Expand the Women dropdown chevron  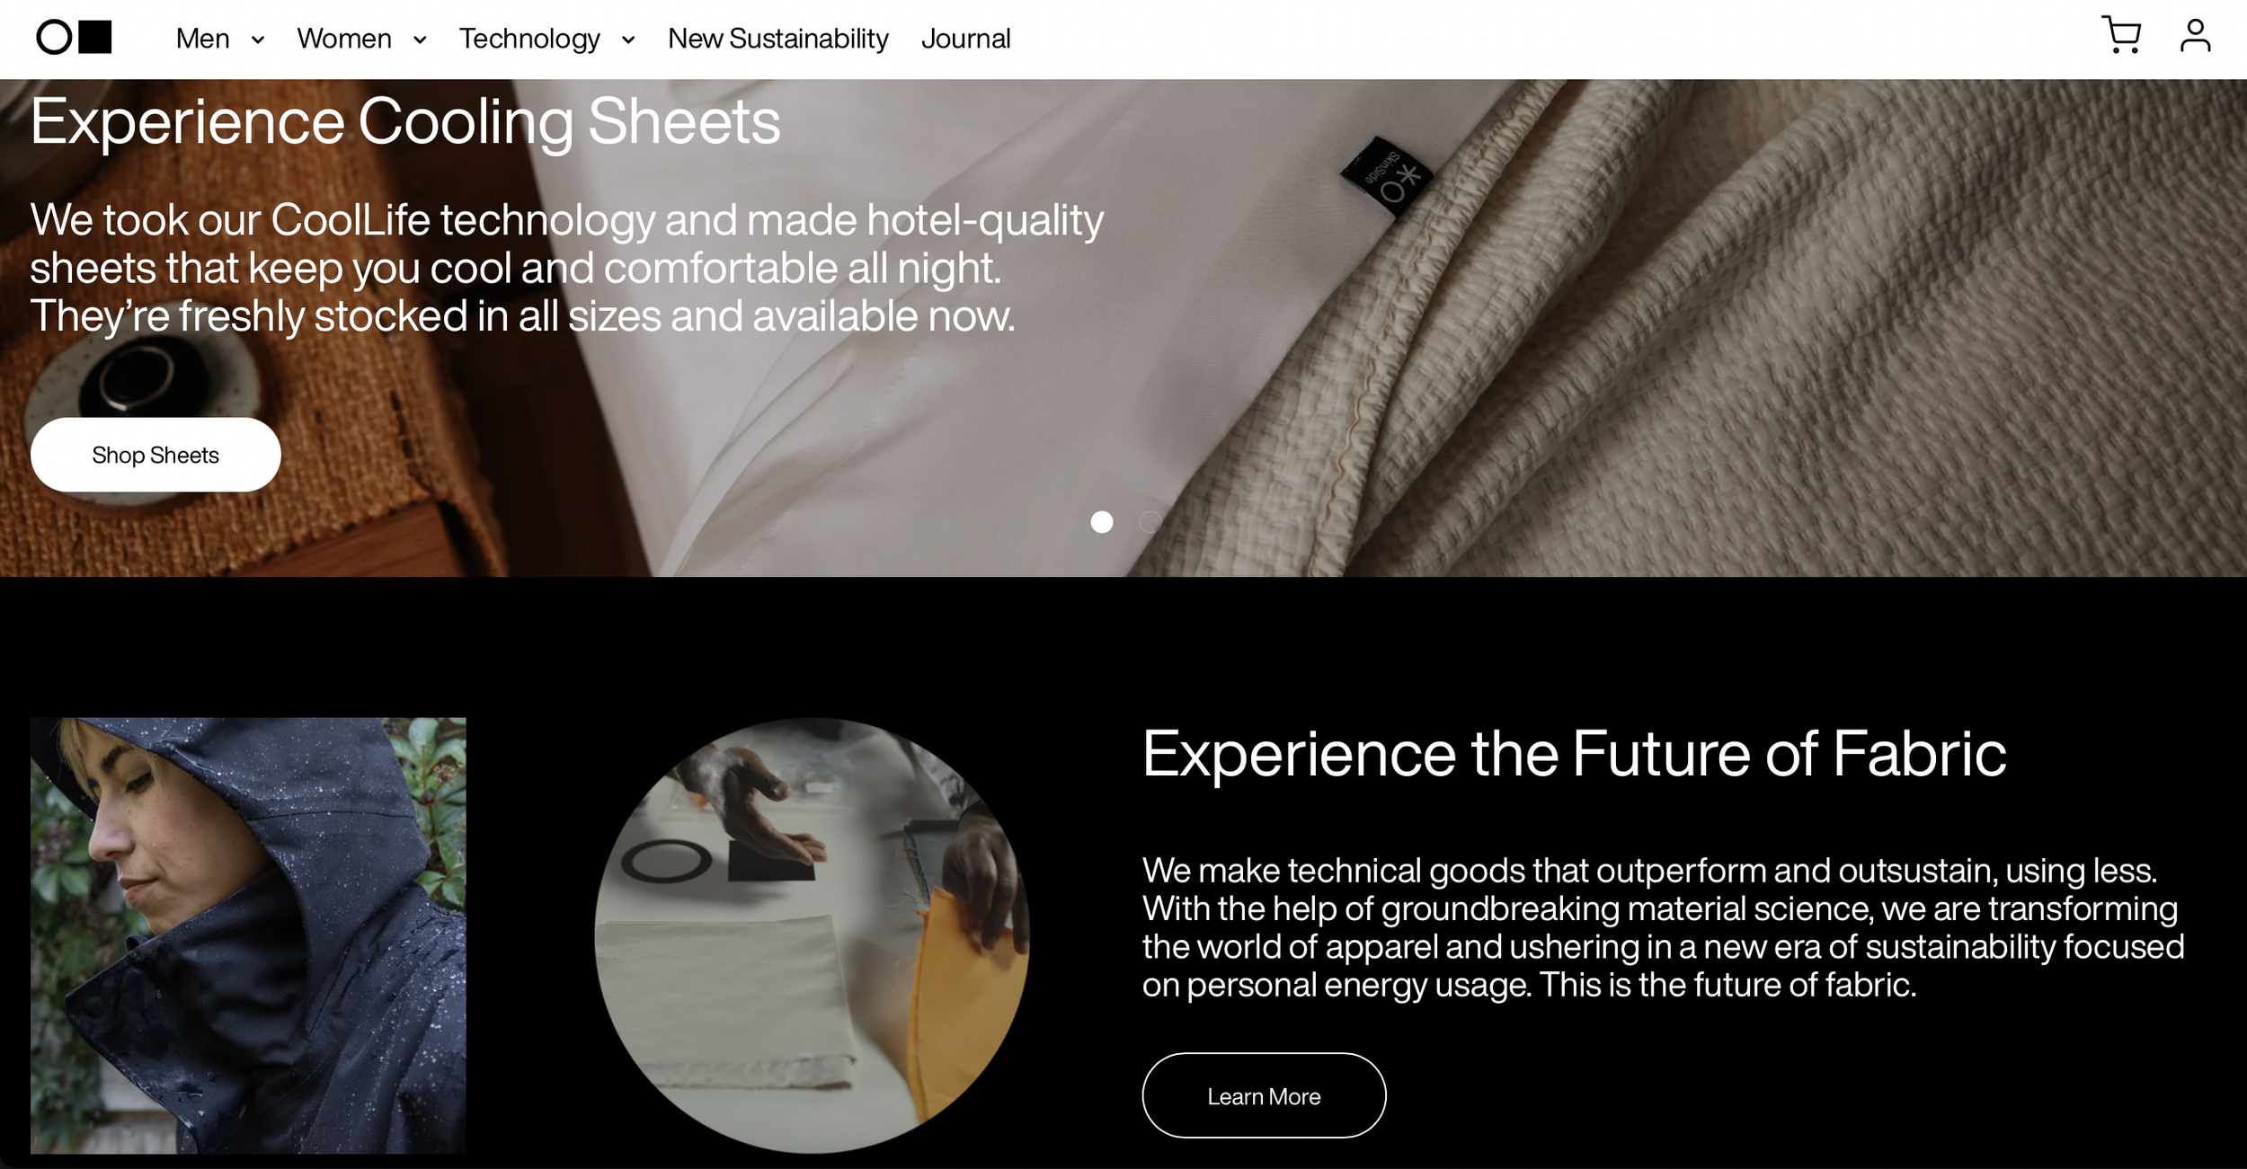(420, 40)
